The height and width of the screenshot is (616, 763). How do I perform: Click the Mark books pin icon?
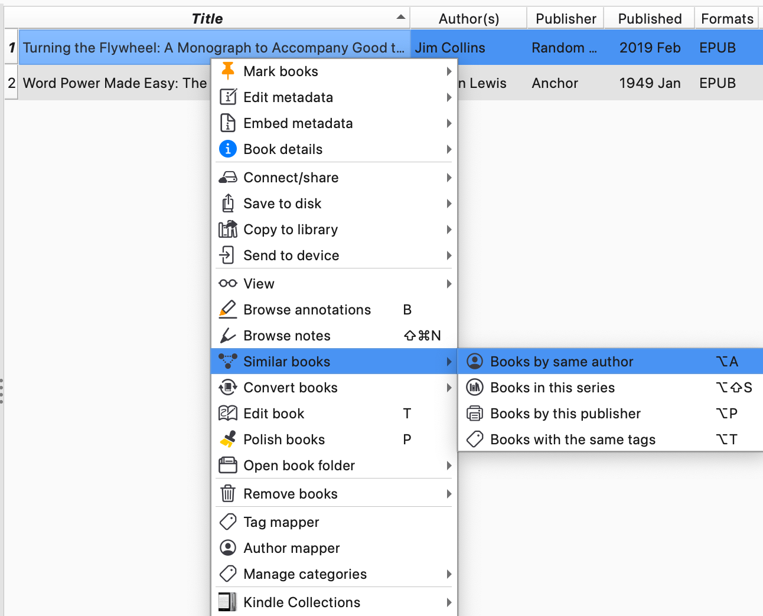[228, 71]
